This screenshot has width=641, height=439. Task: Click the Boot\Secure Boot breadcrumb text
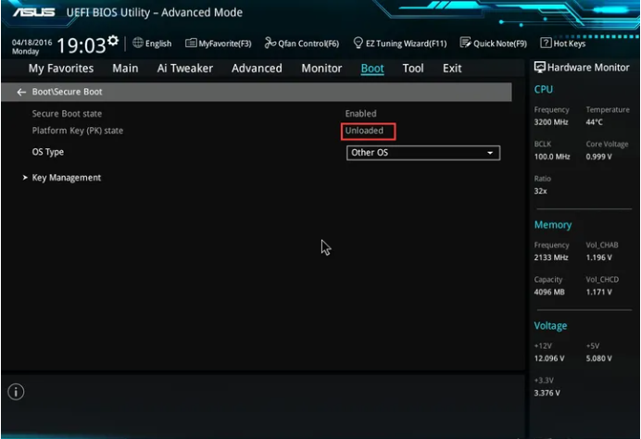tap(67, 92)
